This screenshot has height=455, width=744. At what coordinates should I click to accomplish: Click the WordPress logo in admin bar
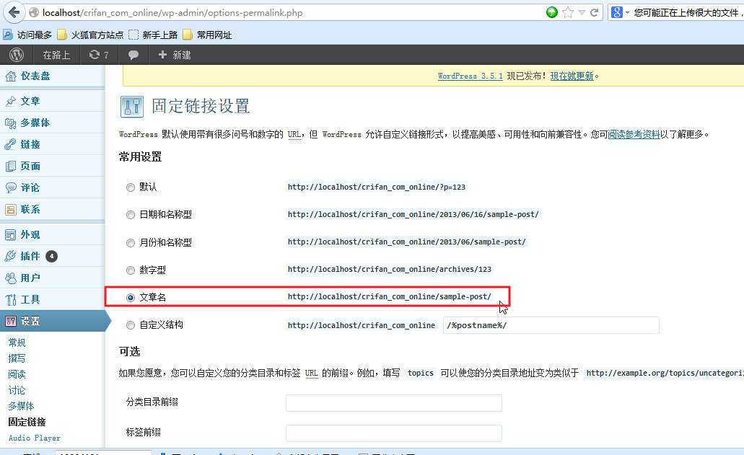pyautogui.click(x=17, y=55)
